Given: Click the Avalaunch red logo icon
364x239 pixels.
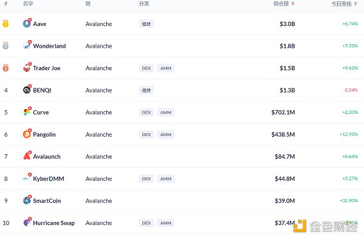Looking at the screenshot, I should (x=27, y=156).
